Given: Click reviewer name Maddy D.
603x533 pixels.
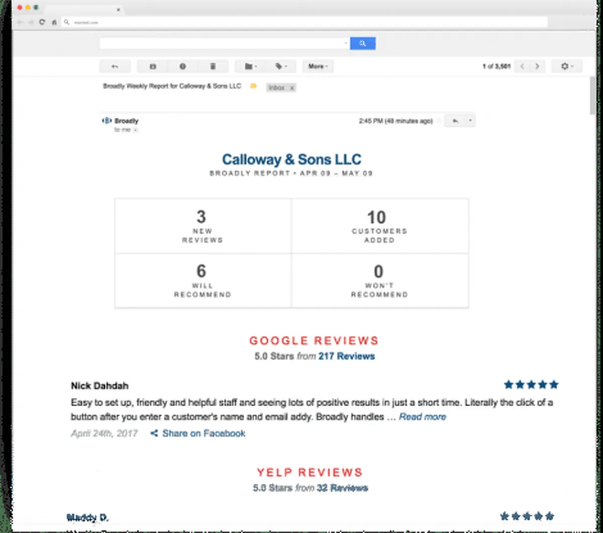Looking at the screenshot, I should 87,517.
